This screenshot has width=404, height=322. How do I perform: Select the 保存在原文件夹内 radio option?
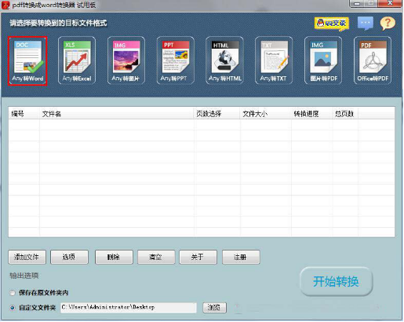point(13,293)
